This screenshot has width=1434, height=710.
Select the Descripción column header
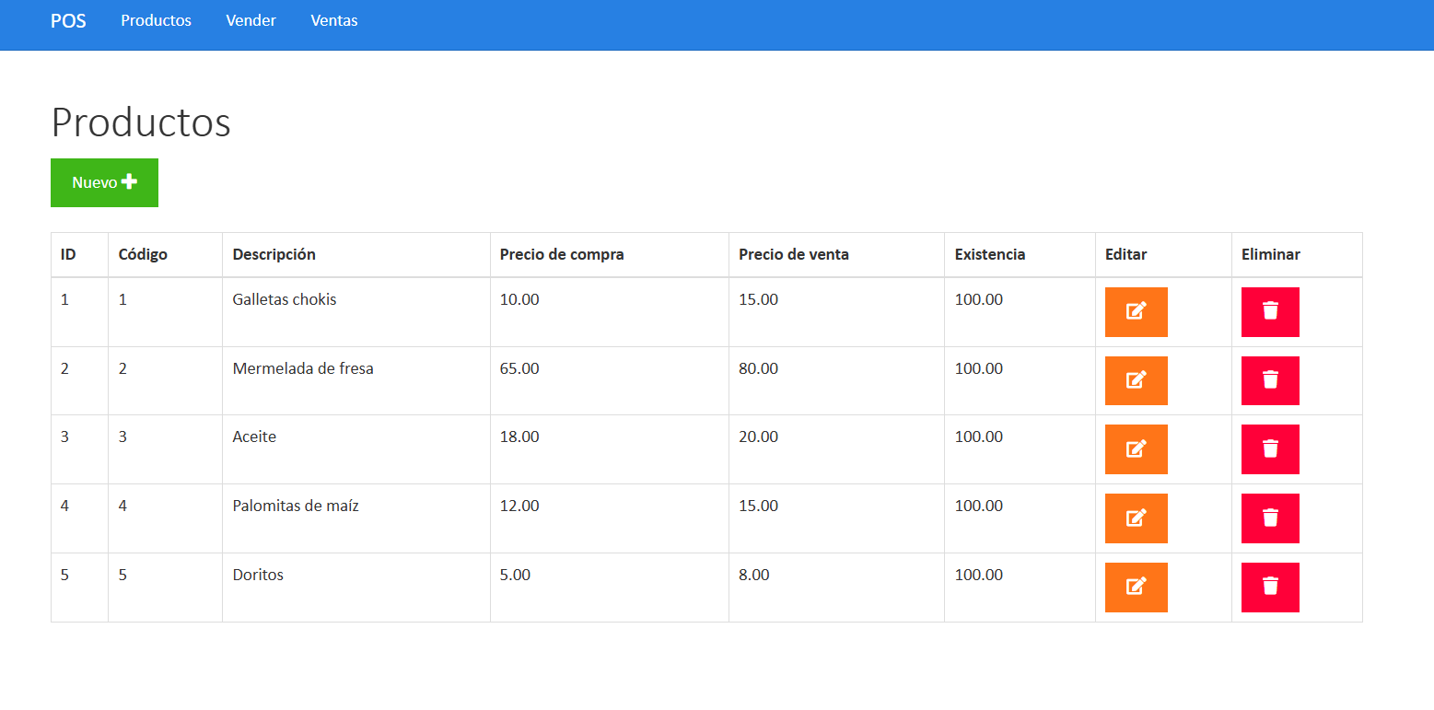pos(356,254)
